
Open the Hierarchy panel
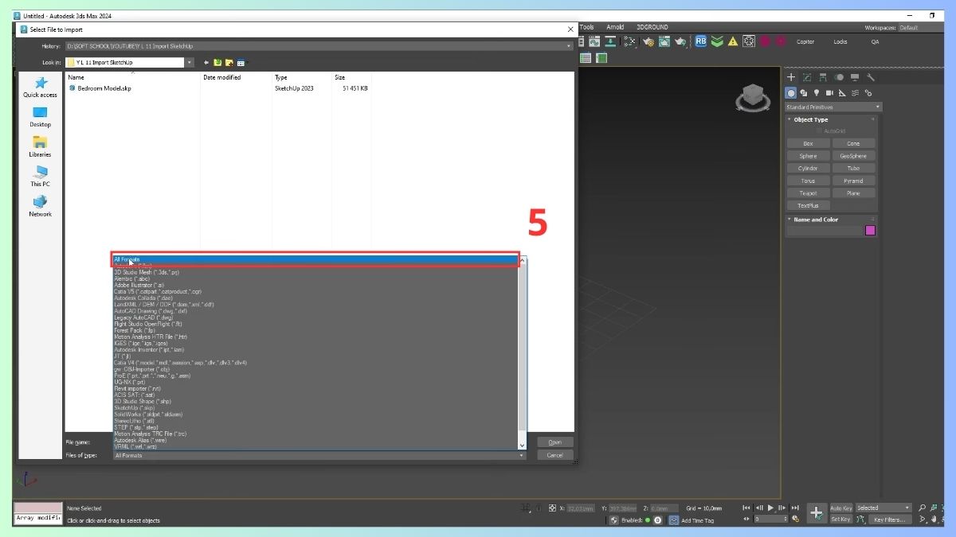[823, 77]
